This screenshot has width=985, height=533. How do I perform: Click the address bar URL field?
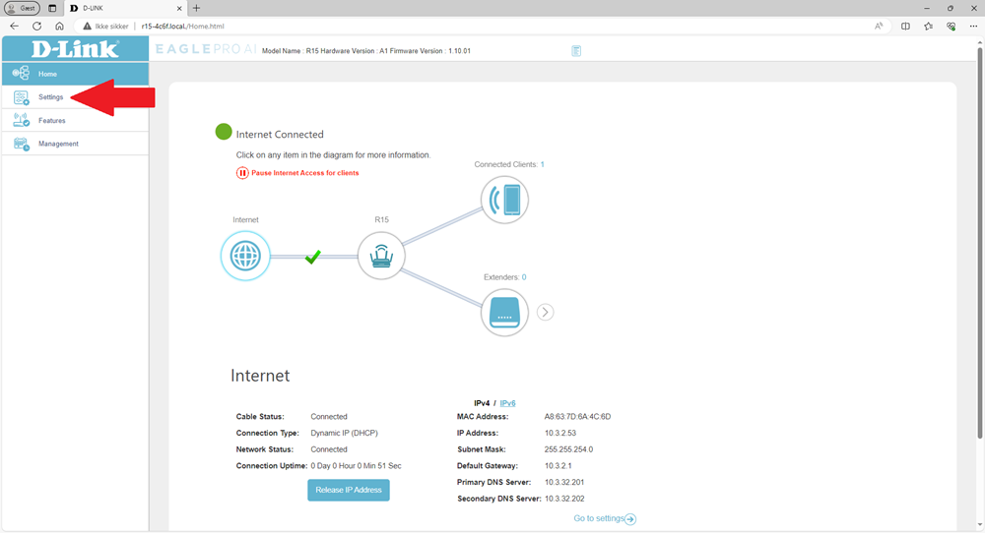183,27
